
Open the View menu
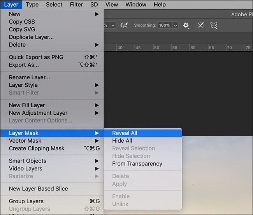[111, 5]
